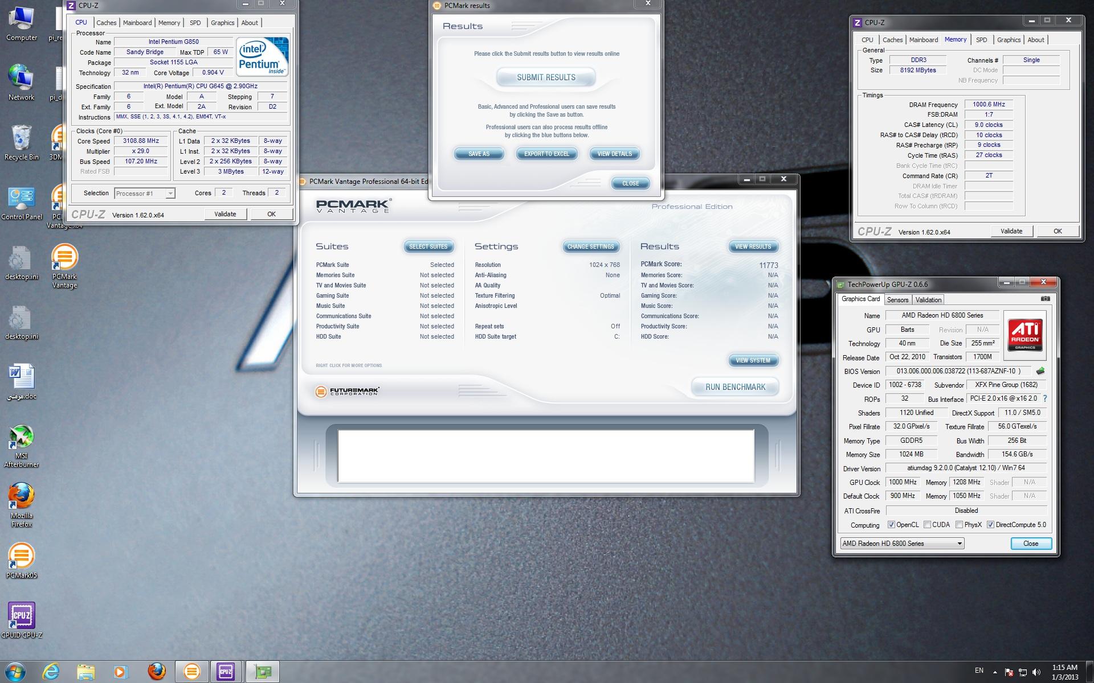
Task: Click Close button in GPU-Z
Action: point(1031,544)
